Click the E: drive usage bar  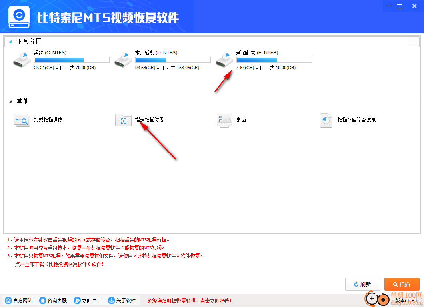click(274, 60)
